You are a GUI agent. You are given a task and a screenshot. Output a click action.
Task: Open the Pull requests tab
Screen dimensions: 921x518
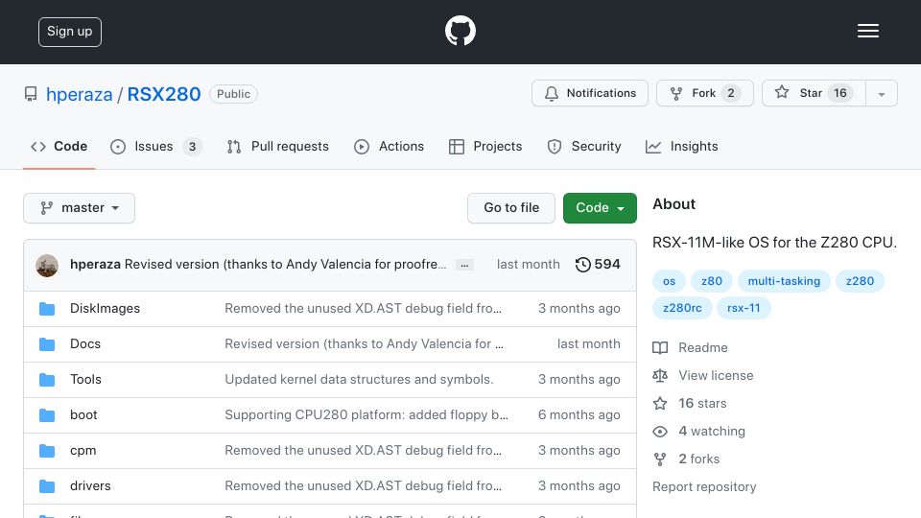pyautogui.click(x=278, y=146)
